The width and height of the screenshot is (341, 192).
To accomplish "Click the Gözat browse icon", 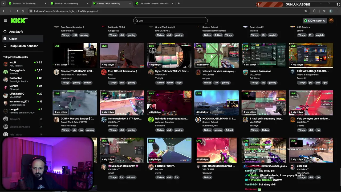I will pos(5,39).
